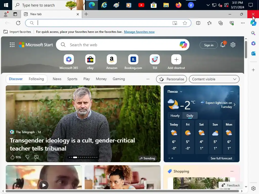Image resolution: width=259 pixels, height=194 pixels.
Task: Open the Microsoft 365 shortcut
Action: (x=69, y=62)
